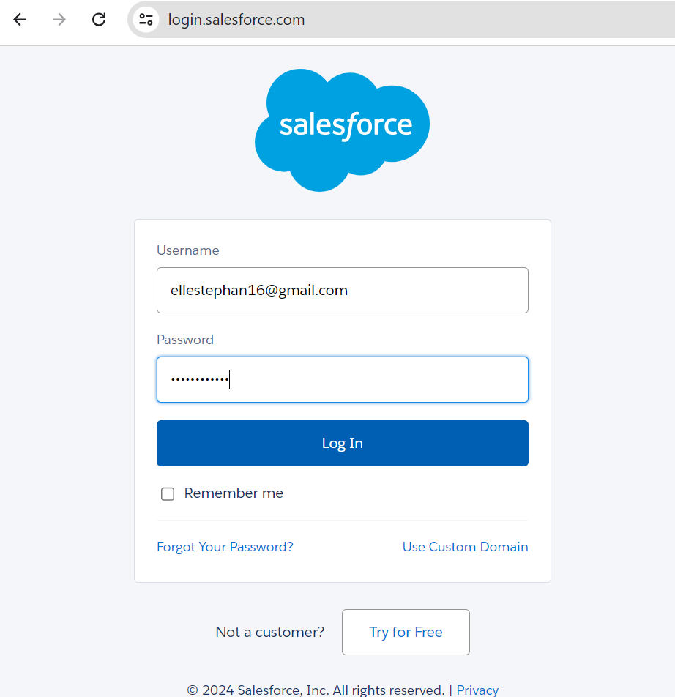The image size is (675, 697).
Task: Click the Username input field
Action: (x=342, y=290)
